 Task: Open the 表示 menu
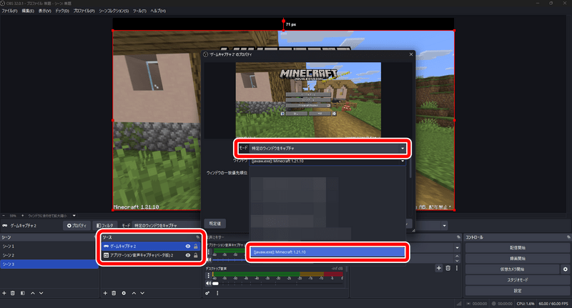coord(44,11)
